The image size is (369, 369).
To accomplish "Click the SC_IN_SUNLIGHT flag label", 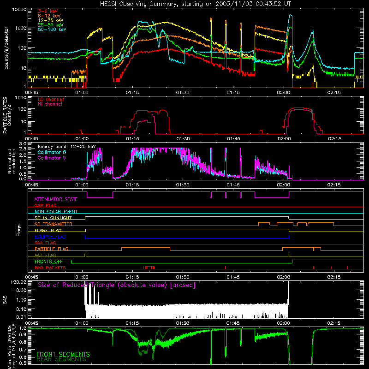I will pos(53,218).
